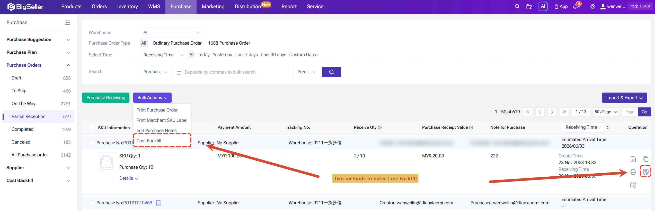Click the Purchase Receiving button

106,98
